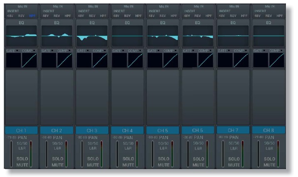
Task: Open the CH 7 EQ curve display
Action: point(233,36)
